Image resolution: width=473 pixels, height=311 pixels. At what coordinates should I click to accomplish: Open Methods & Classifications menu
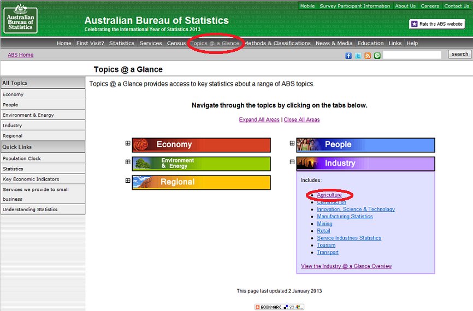(277, 43)
